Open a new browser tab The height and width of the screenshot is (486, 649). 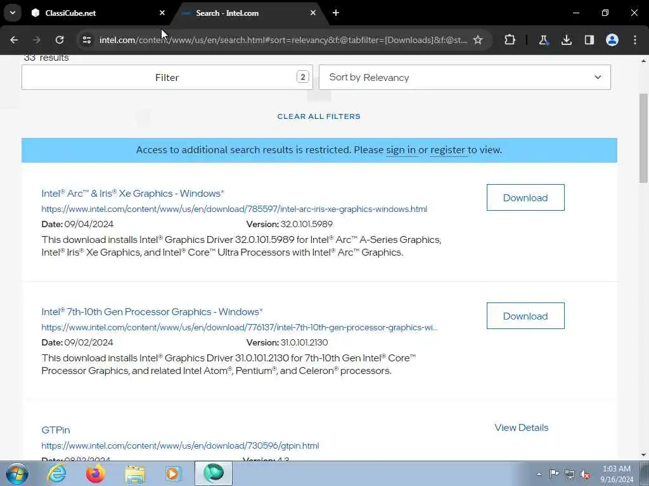(336, 13)
